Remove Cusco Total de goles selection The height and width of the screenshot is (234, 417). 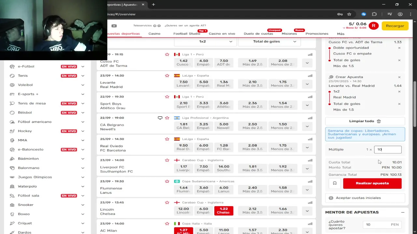[399, 60]
